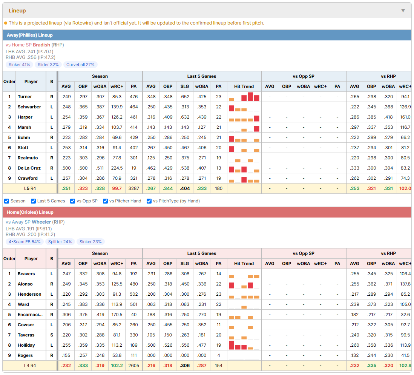Click player name Henderson

[x=29, y=294]
